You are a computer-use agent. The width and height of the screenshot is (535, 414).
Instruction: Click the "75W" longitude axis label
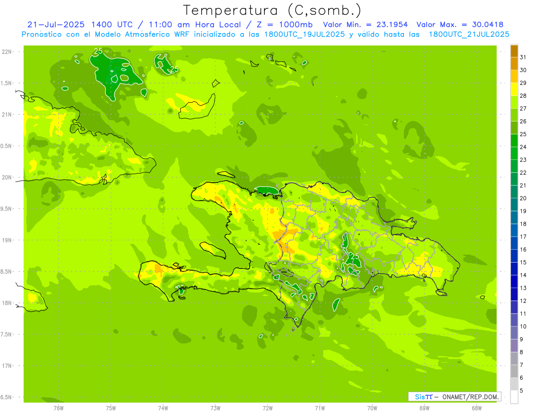[x=111, y=408]
